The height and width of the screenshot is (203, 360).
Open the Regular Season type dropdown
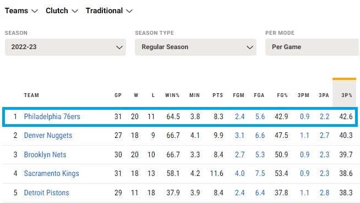coord(195,47)
